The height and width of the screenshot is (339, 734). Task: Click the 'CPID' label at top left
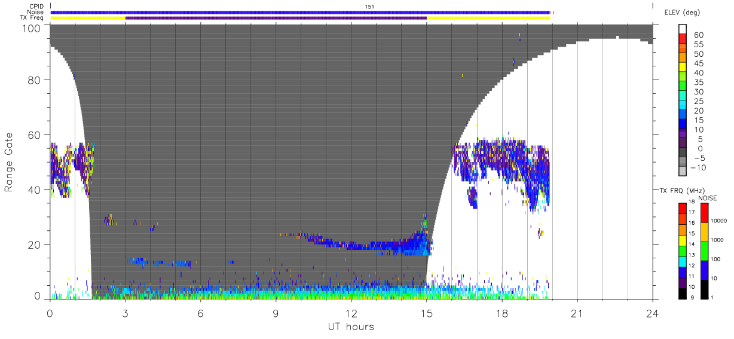click(x=36, y=7)
